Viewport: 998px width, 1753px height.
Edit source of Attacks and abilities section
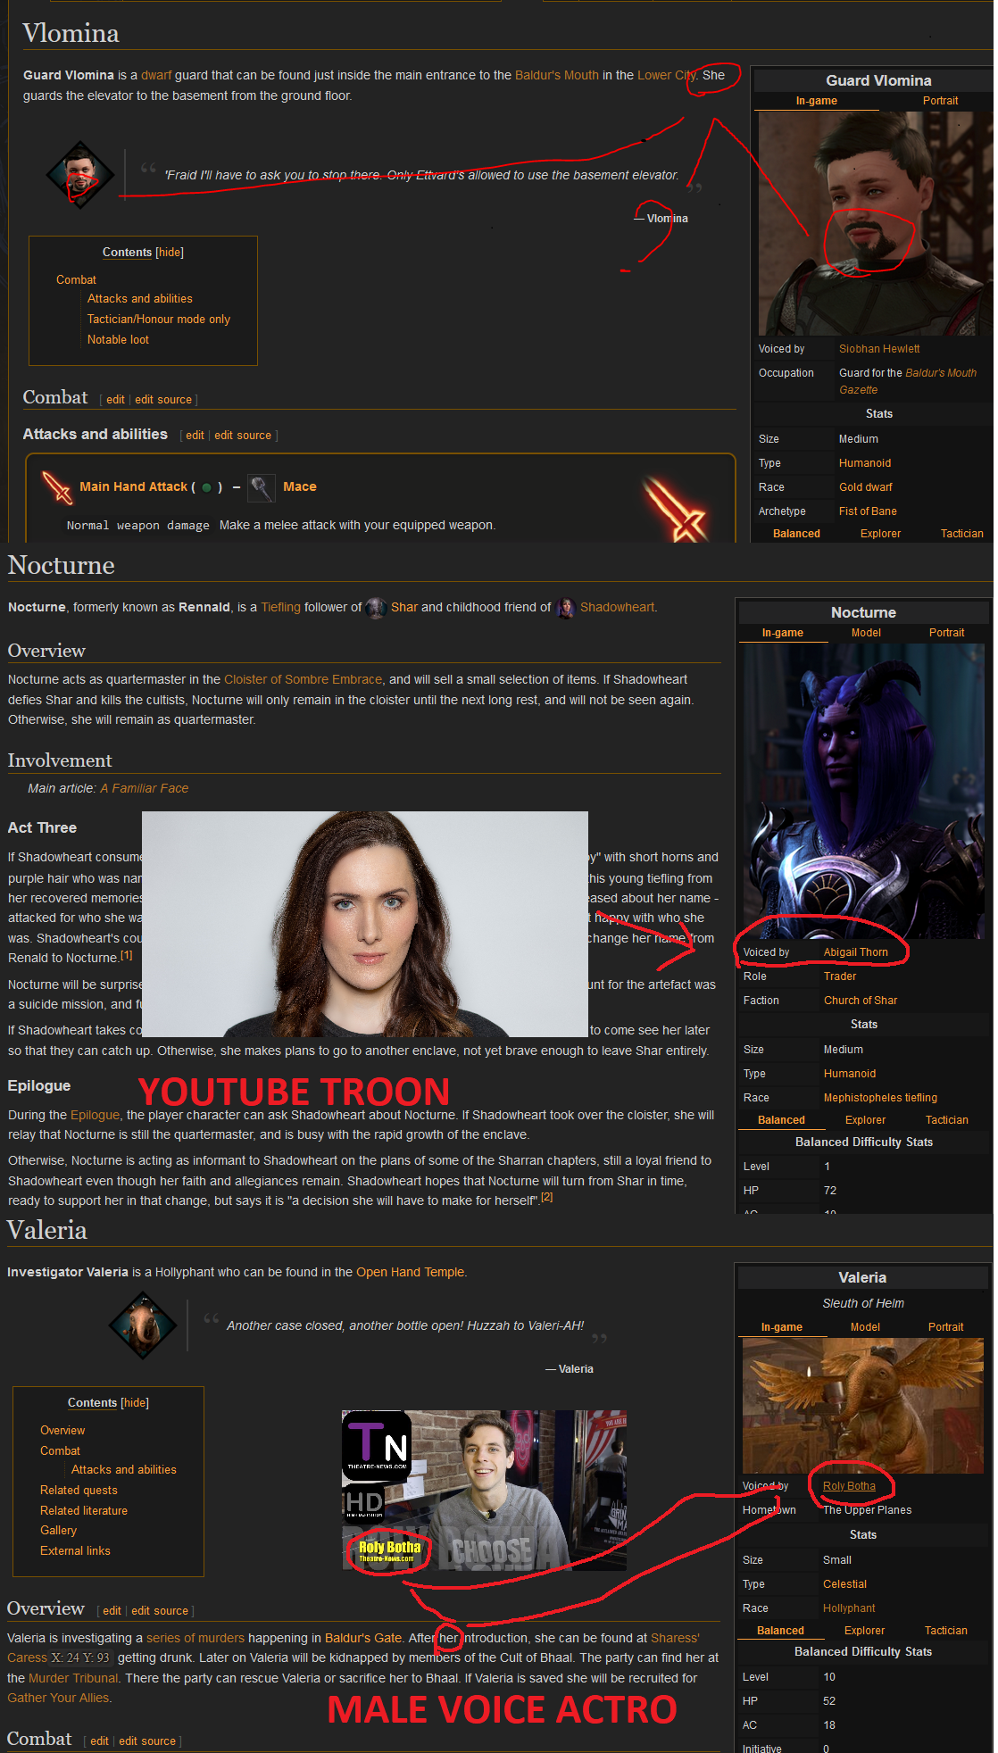243,436
